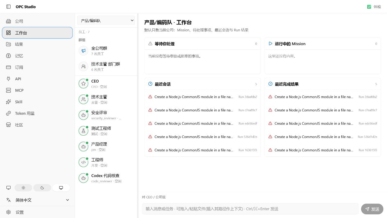Image resolution: width=387 pixels, height=218 pixels.
Task: Click the 等待你处理 panel heading
Action: coord(164,44)
